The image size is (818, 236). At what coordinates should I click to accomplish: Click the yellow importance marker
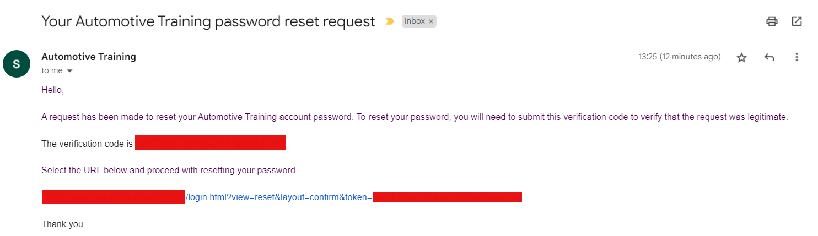pyautogui.click(x=390, y=21)
